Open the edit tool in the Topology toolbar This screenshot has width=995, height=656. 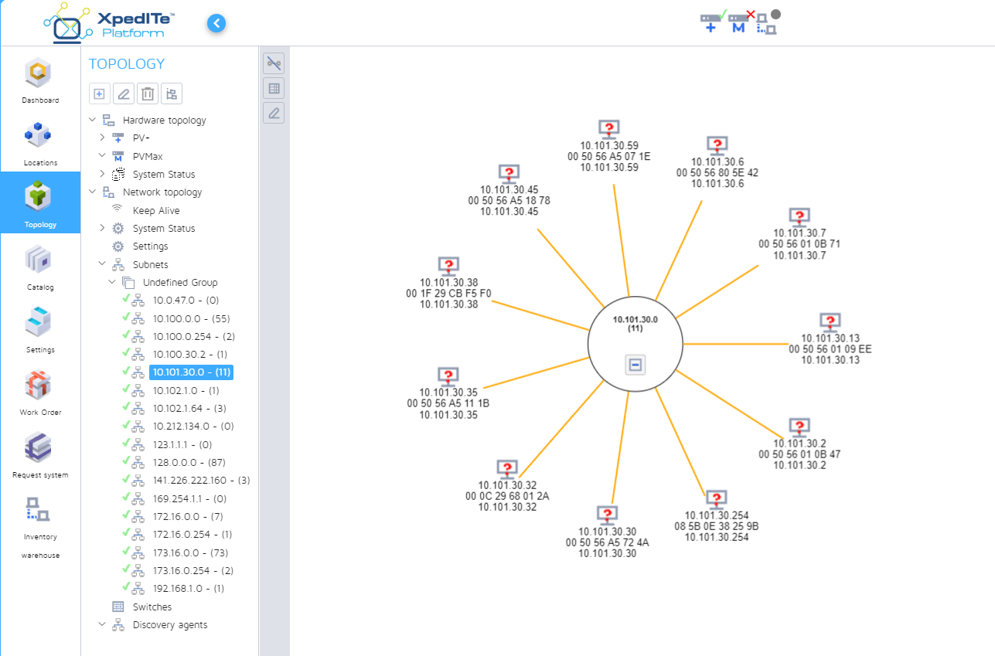pyautogui.click(x=123, y=93)
